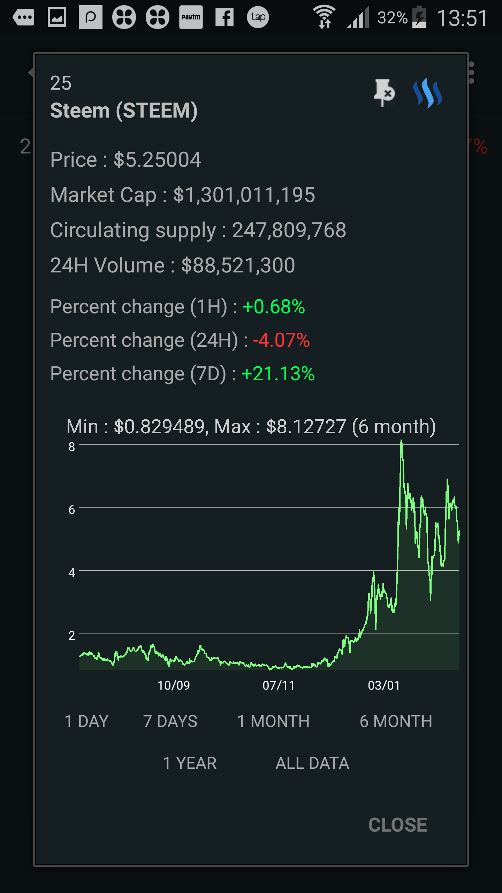Tap the battery charging indicator

[419, 17]
